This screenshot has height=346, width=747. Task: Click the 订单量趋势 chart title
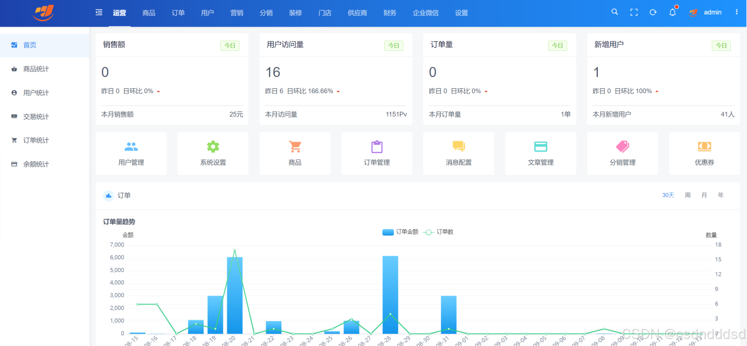(x=119, y=222)
